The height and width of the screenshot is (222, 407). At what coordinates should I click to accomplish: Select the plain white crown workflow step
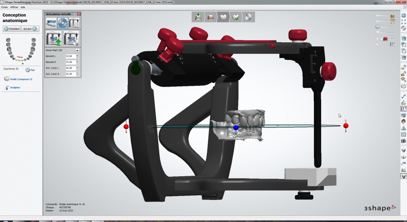click(x=223, y=17)
